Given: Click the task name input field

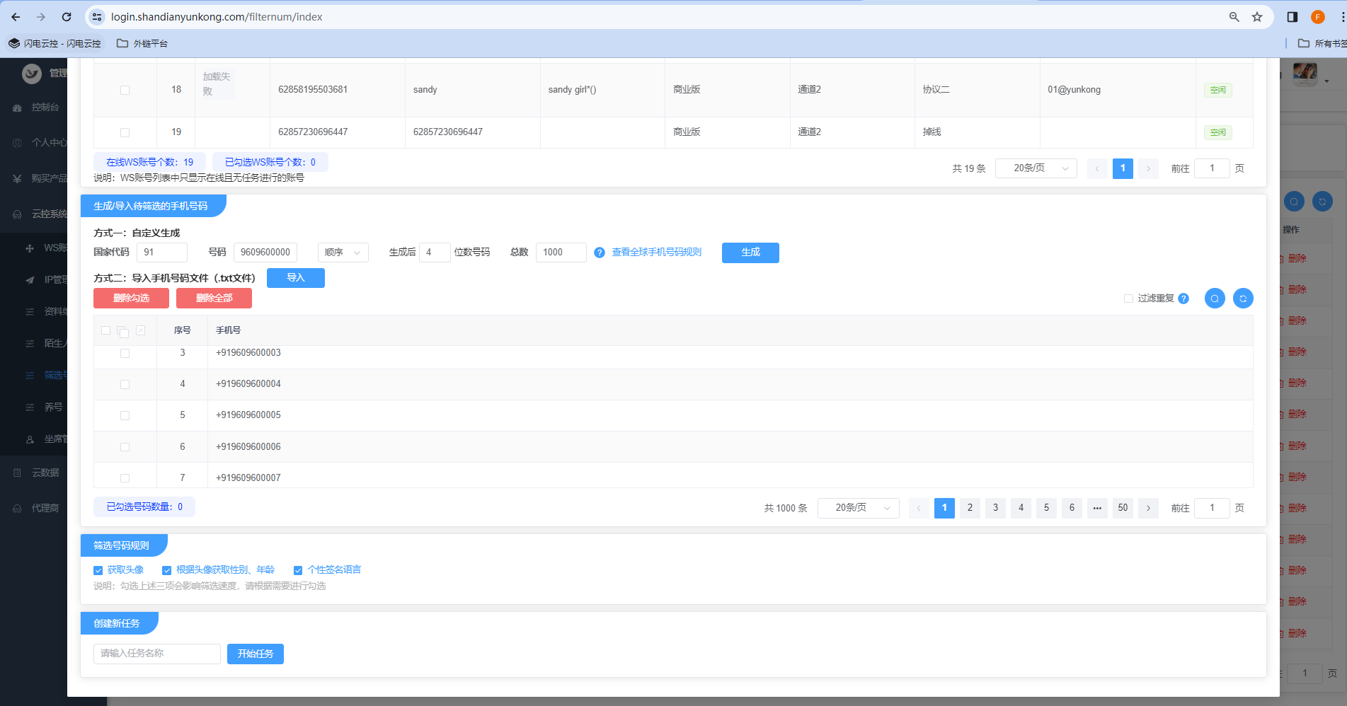Looking at the screenshot, I should [157, 654].
